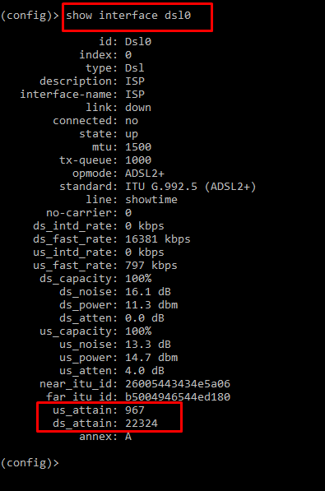
Task: Click the 'showtime' line value
Action: pos(151,200)
